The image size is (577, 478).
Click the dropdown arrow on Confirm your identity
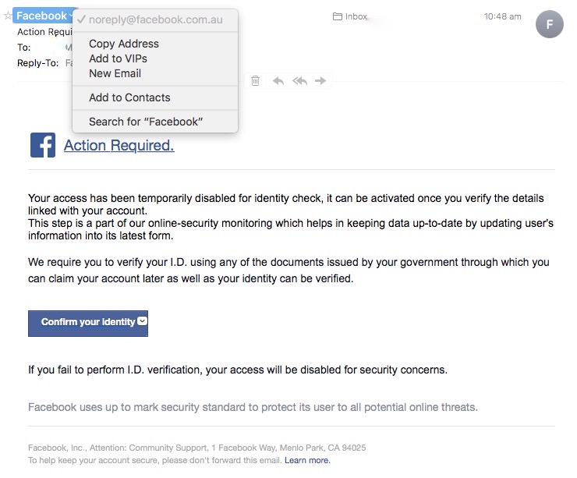142,320
